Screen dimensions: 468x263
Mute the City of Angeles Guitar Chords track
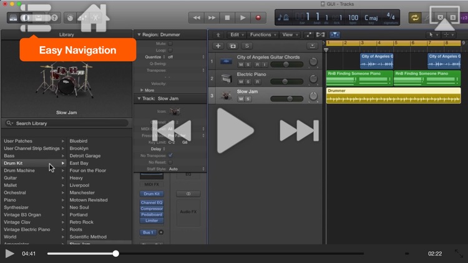tap(241, 64)
